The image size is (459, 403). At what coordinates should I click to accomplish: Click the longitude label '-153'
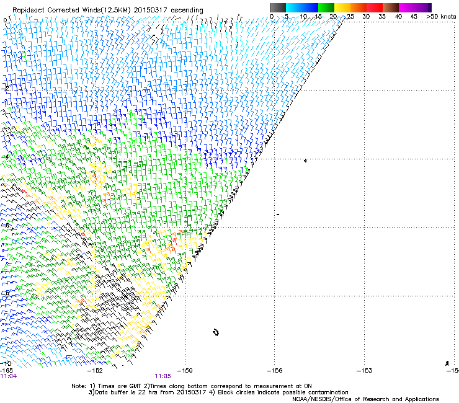(364, 371)
